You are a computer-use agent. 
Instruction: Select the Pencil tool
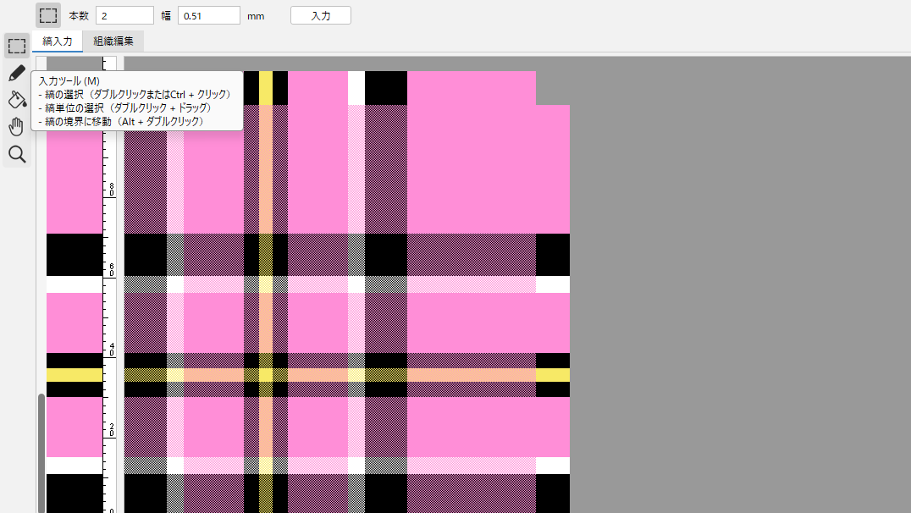17,73
